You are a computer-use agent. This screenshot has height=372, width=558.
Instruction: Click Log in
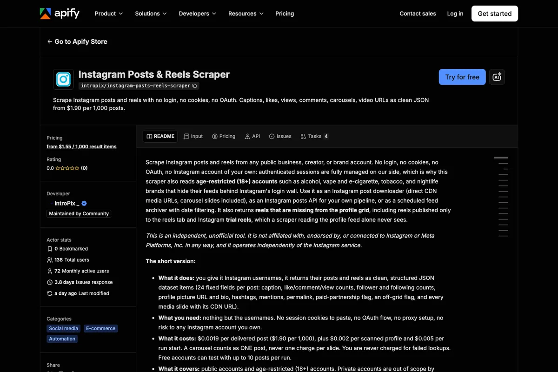click(455, 13)
